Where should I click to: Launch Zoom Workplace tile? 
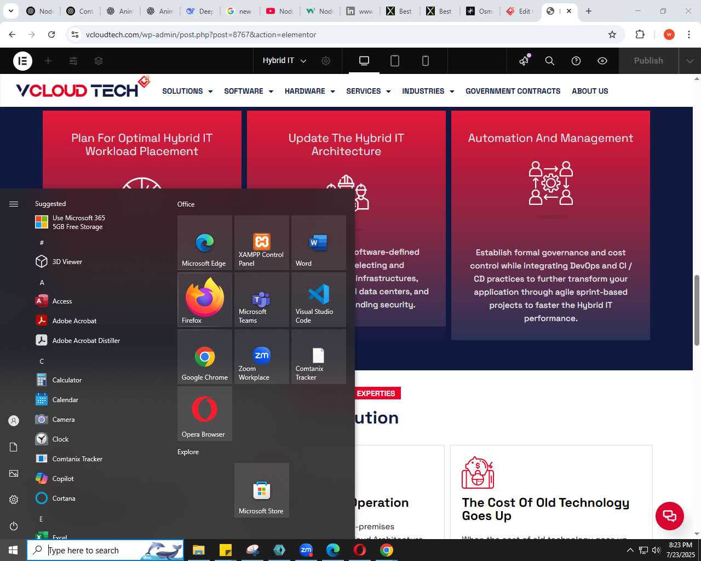(x=262, y=357)
